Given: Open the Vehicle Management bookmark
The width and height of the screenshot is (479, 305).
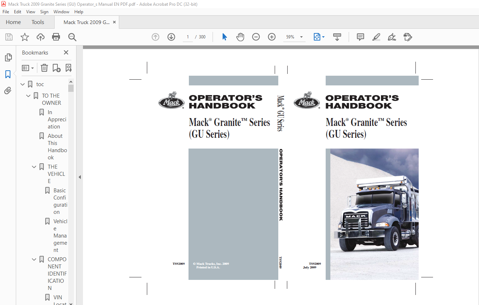Looking at the screenshot, I should (60, 236).
